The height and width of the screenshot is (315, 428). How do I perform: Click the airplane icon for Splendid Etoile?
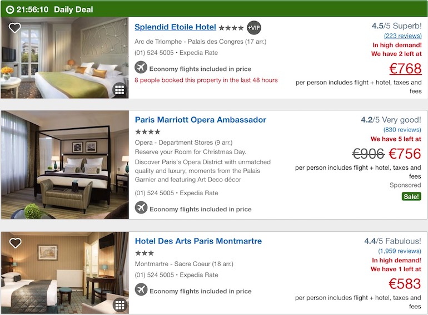click(141, 68)
